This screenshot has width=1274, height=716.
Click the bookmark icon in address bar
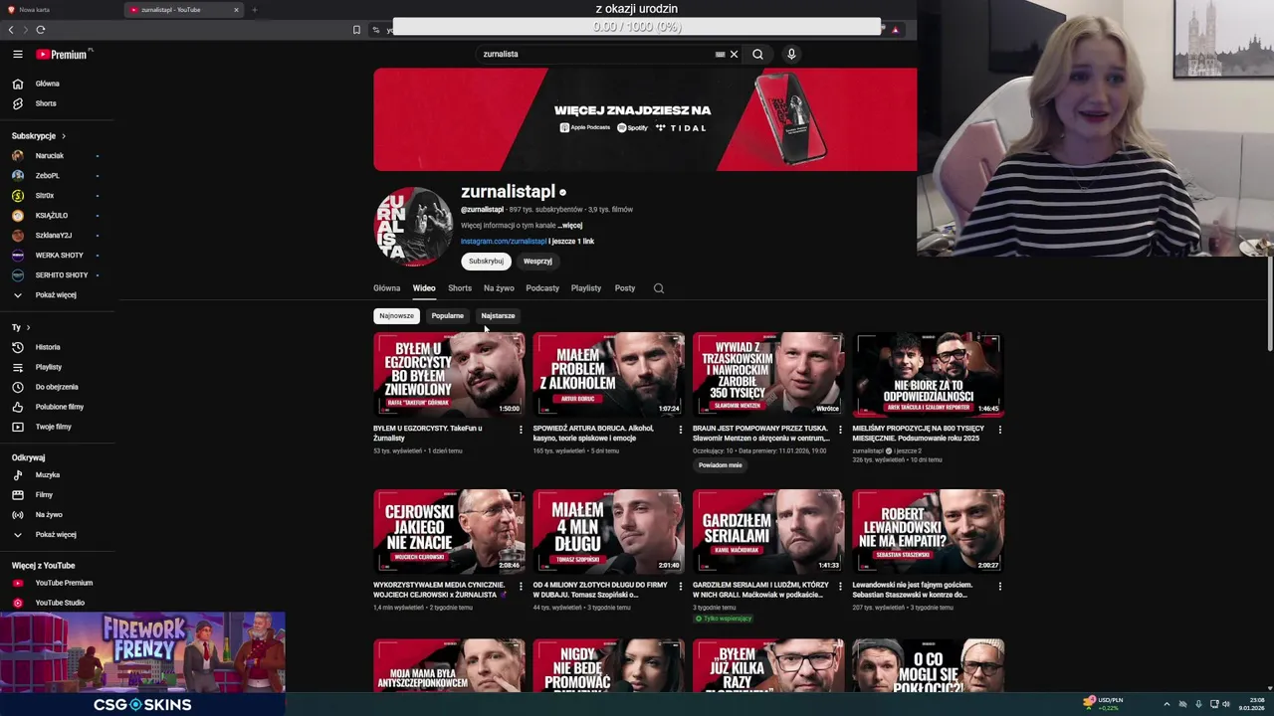tap(356, 30)
